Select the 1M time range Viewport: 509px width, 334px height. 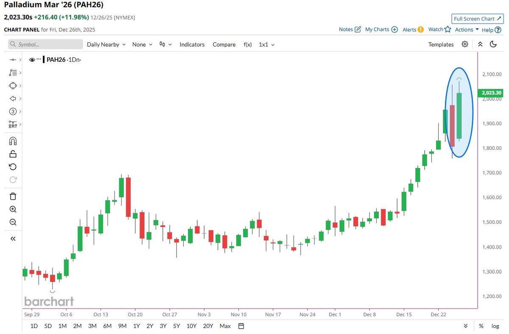[x=62, y=326]
